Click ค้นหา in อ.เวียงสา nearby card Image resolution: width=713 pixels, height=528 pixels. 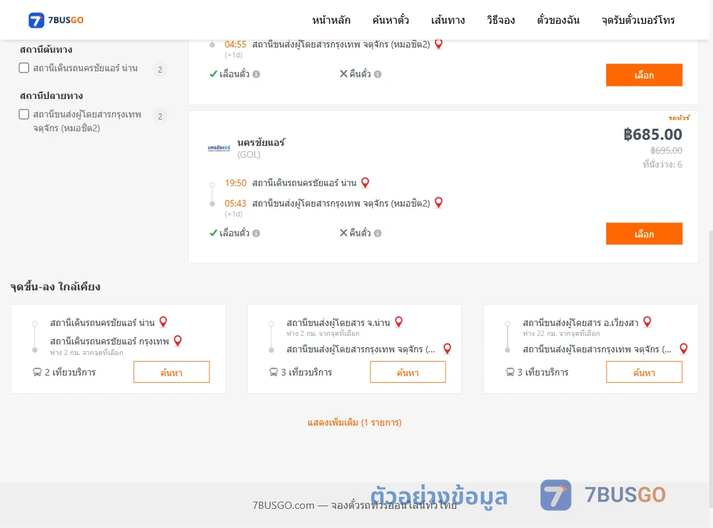(x=644, y=372)
